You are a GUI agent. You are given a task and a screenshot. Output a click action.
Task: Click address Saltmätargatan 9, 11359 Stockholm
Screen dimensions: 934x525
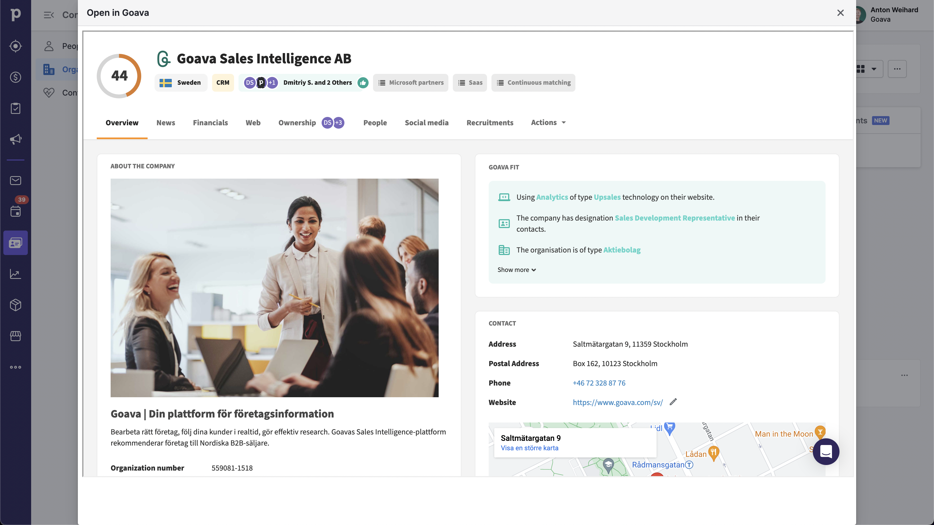(630, 344)
